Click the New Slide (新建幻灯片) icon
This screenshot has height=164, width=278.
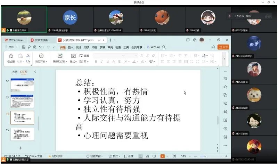(60, 56)
